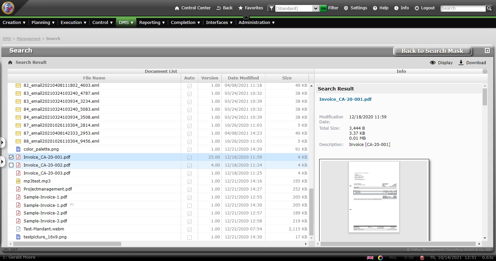The height and width of the screenshot is (261, 496).
Task: Open the Reporting menu
Action: point(152,23)
